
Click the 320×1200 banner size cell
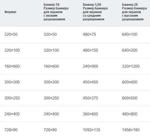131,66
